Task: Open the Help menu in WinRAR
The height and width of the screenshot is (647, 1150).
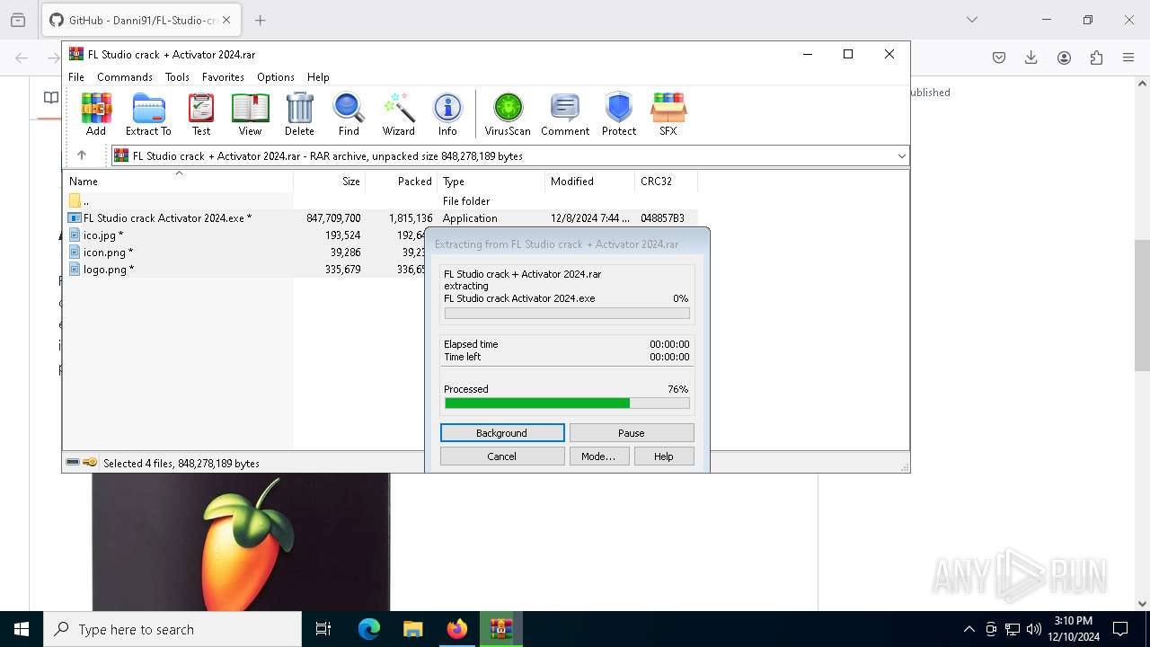Action: point(318,77)
